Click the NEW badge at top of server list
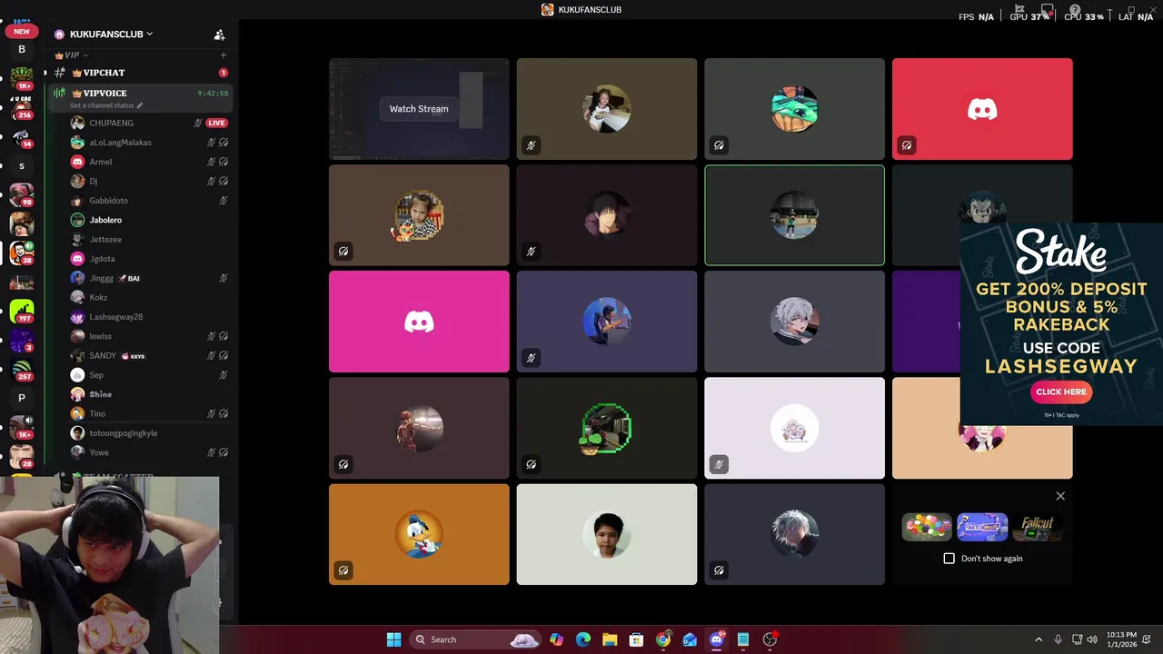Image resolution: width=1163 pixels, height=654 pixels. 22,31
